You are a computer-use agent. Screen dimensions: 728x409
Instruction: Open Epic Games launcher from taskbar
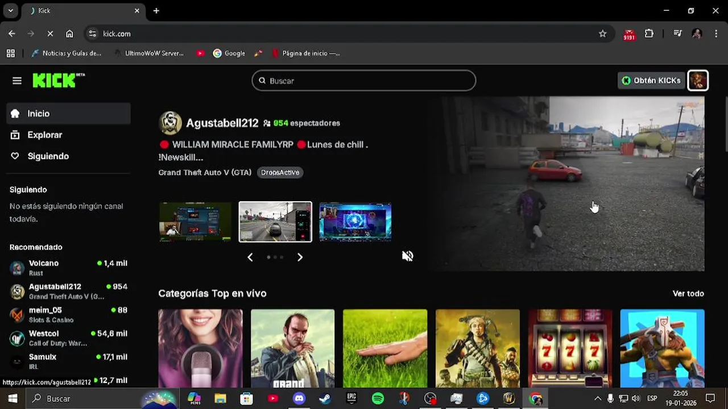point(351,399)
